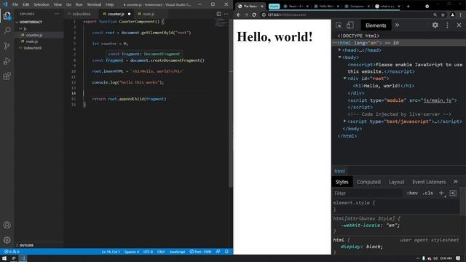The width and height of the screenshot is (466, 262).
Task: Open the Edit menu
Action: [x=26, y=4]
